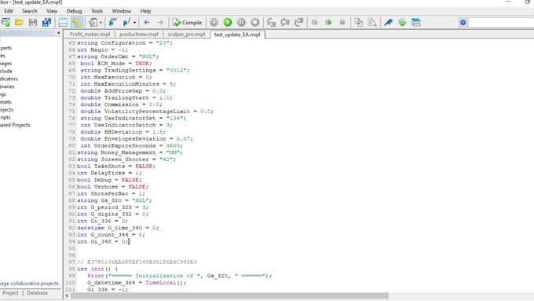534x301 pixels.
Task: Click the New file toolbar icon
Action: pyautogui.click(x=5, y=23)
